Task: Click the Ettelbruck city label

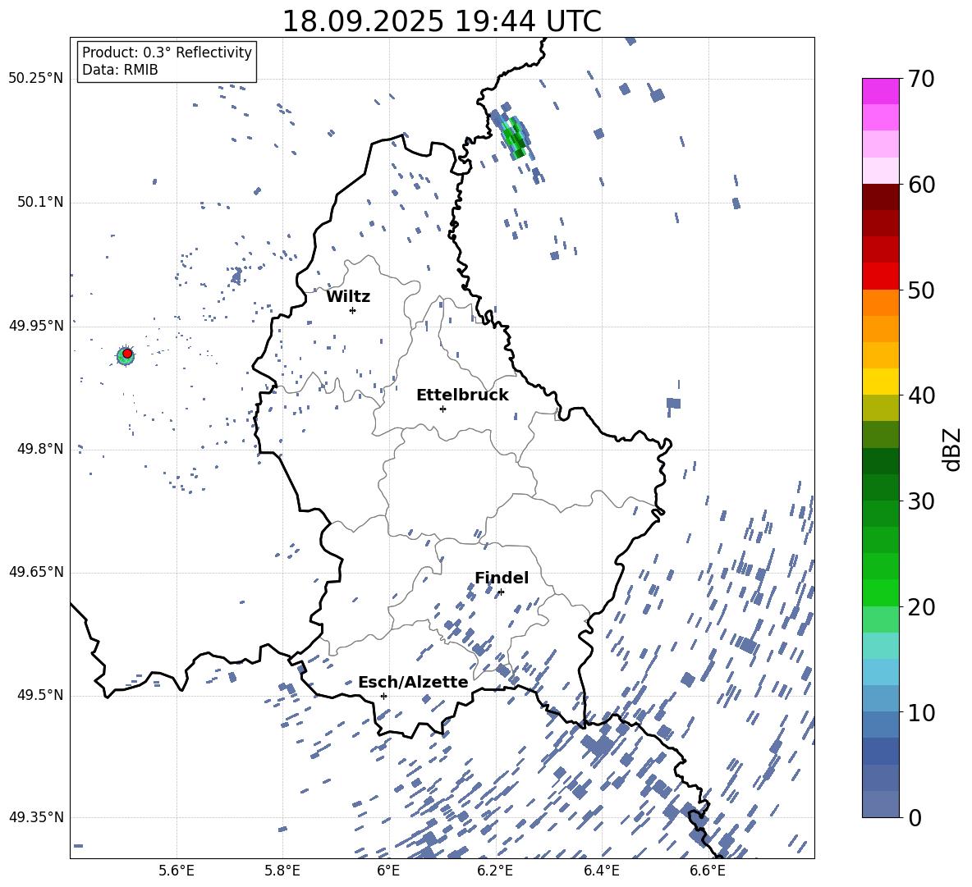Action: pyautogui.click(x=462, y=395)
